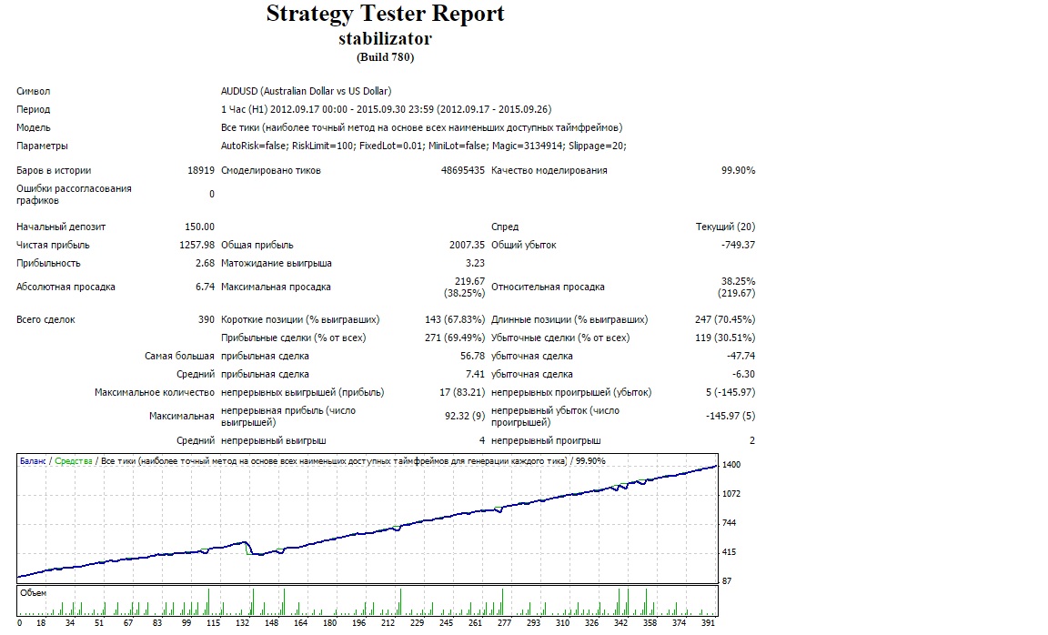Image resolution: width=1048 pixels, height=635 pixels.
Task: Click the 'Длинные позиции (% выигравших)' label
Action: coord(569,320)
